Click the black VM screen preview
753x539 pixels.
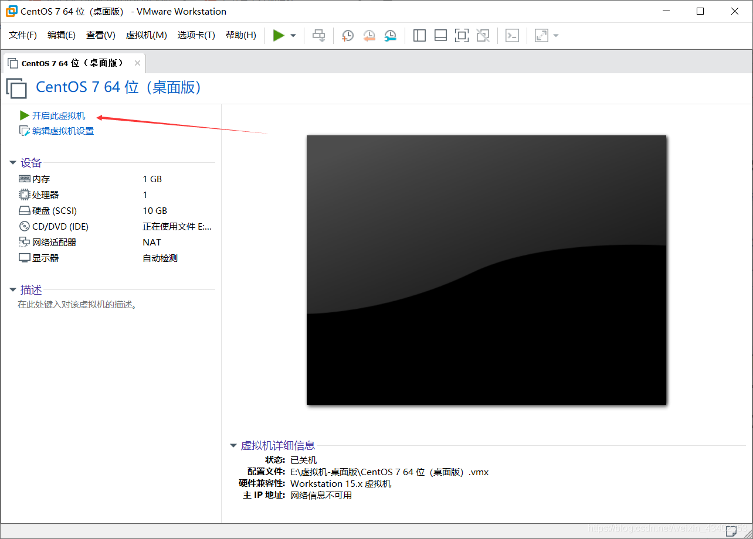coord(487,270)
